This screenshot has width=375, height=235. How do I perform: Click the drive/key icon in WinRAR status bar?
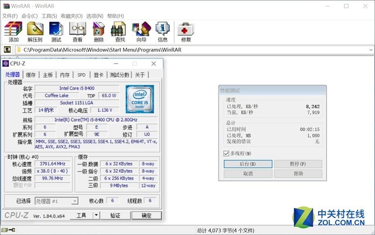click(x=8, y=230)
